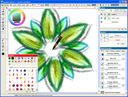The image size is (128, 97).
Task: Click the Save button in Division panel
Action: coord(123,43)
